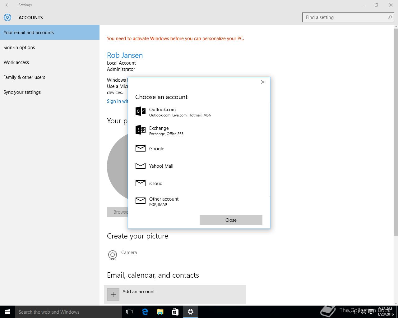
Task: Click the envelope icon beside Google
Action: click(x=141, y=148)
